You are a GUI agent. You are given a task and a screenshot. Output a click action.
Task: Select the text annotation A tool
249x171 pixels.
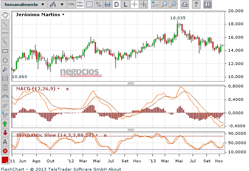click(x=5, y=142)
